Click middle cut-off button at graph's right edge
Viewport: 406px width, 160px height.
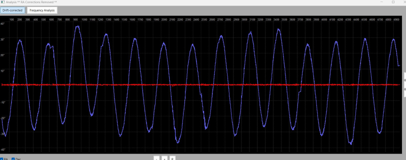405,85
